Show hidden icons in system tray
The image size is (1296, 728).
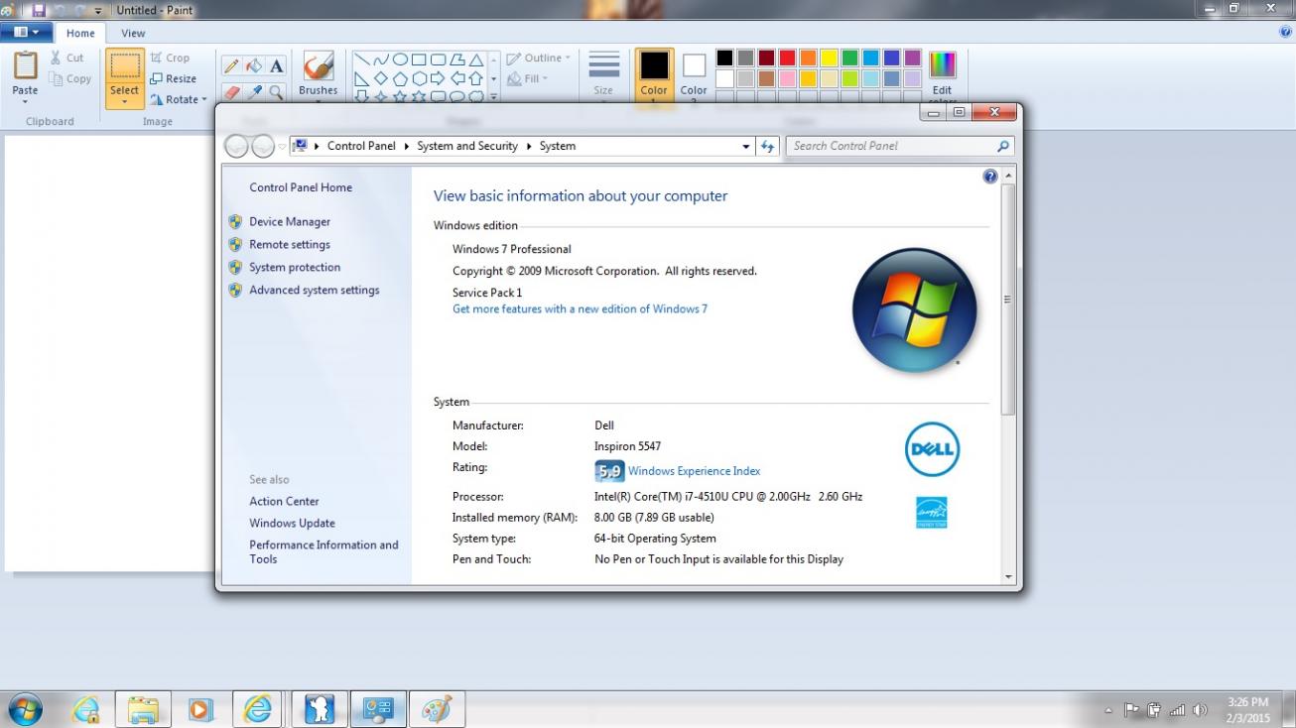[x=1108, y=711]
